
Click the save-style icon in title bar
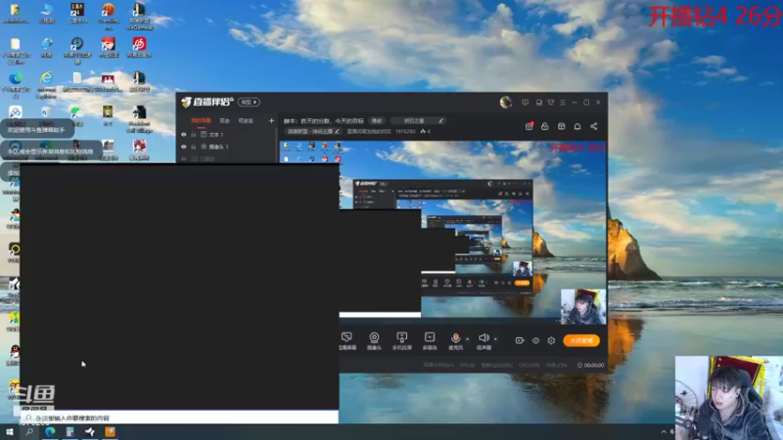[x=539, y=103]
